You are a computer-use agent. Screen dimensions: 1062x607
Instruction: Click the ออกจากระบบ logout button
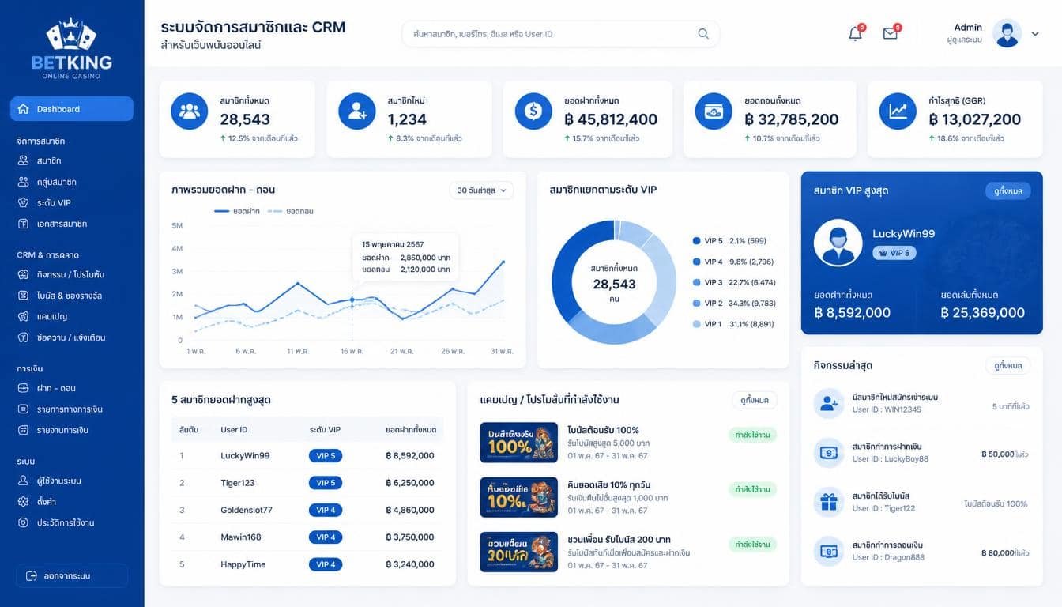pos(72,575)
